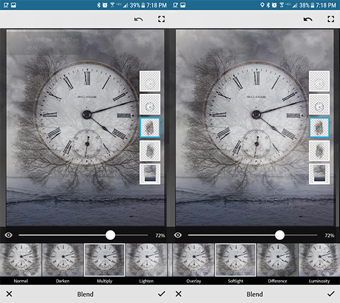The image size is (340, 303).
Task: Open fullscreen view in right screen
Action: [x=331, y=19]
